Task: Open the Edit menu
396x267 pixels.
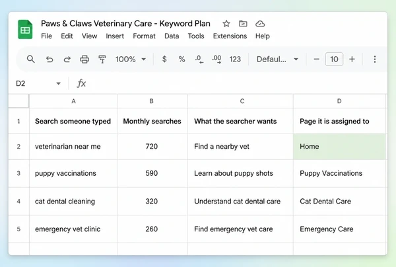Action: tap(67, 36)
